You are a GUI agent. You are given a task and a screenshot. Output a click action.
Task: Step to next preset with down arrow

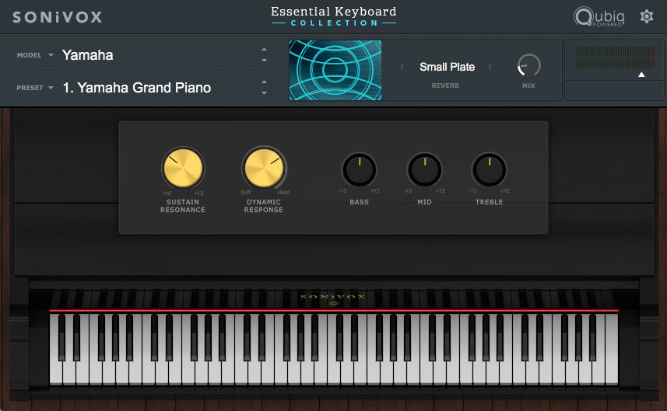click(264, 93)
